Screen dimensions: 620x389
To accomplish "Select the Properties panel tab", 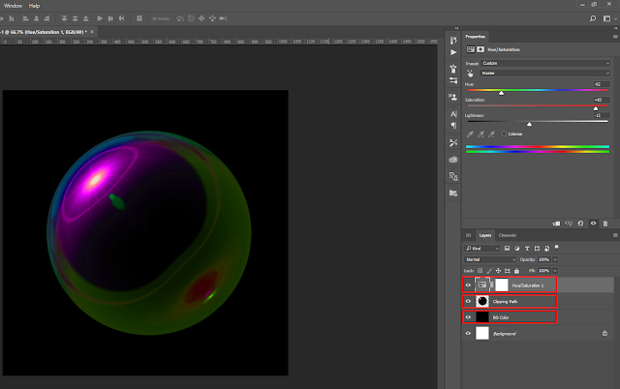I will pyautogui.click(x=476, y=37).
